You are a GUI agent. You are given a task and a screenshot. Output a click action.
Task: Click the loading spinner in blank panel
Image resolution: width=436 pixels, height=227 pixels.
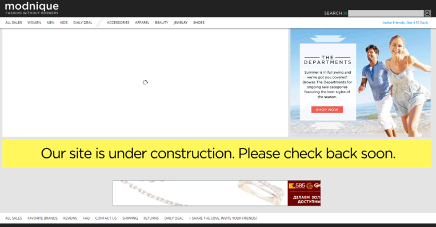coord(145,82)
